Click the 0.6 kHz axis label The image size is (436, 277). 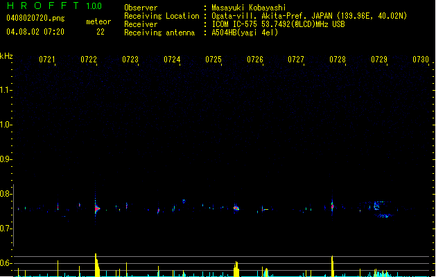coord(6,263)
